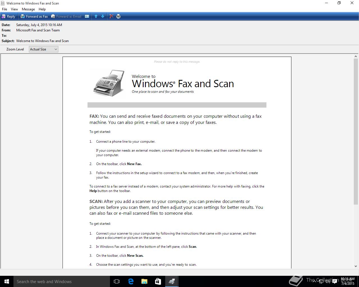Click the bold FAX: heading text
Screen dimensions: 359x287
tap(94, 116)
